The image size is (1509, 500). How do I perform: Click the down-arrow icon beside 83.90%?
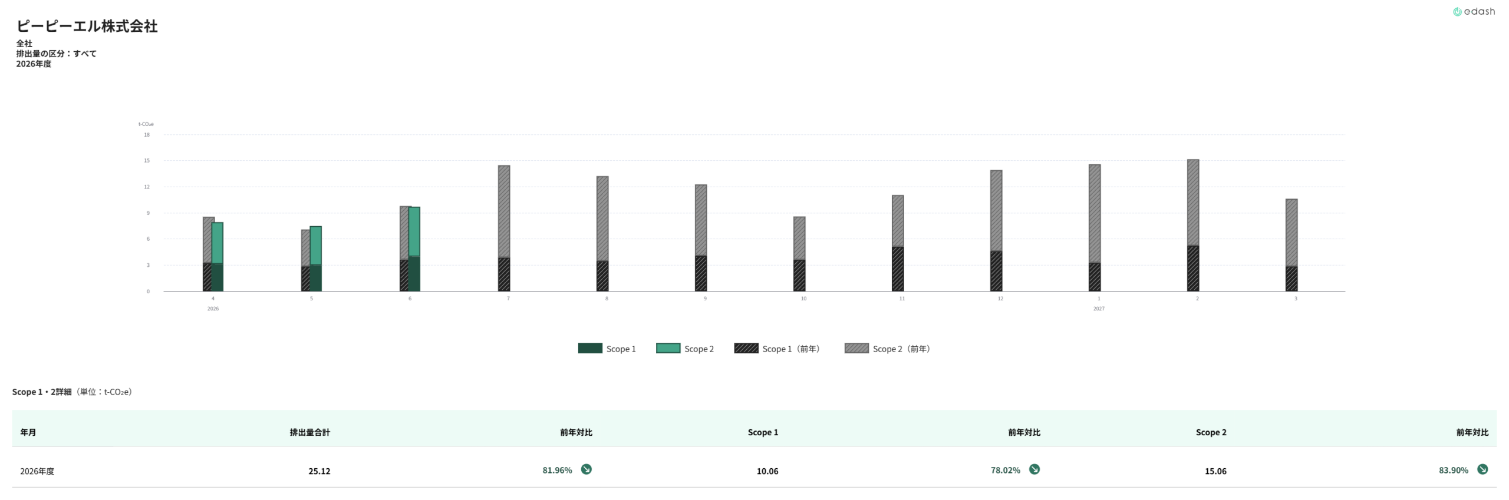coord(1482,469)
